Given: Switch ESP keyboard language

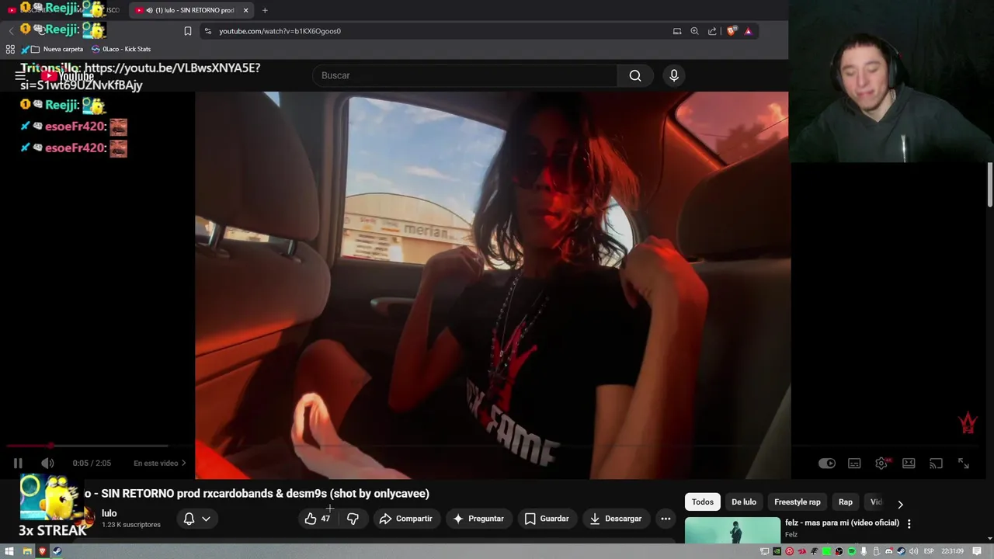Looking at the screenshot, I should click(x=929, y=551).
